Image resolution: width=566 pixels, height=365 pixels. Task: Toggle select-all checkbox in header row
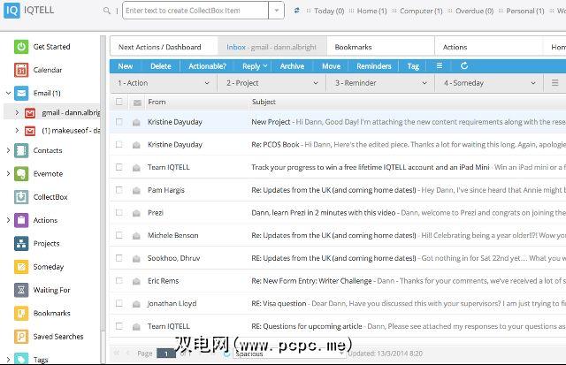point(119,102)
